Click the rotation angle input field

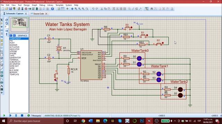pos(7,27)
